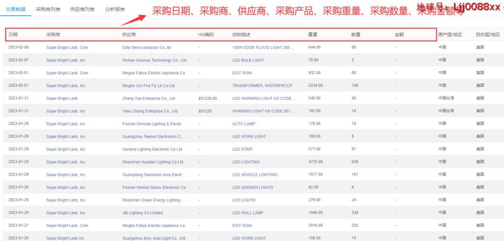
Task: Click the 重量 column header
Action: [313, 35]
